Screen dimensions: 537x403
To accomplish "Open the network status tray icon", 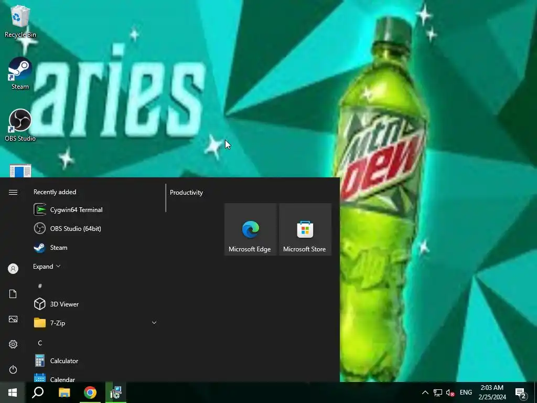I will (438, 393).
